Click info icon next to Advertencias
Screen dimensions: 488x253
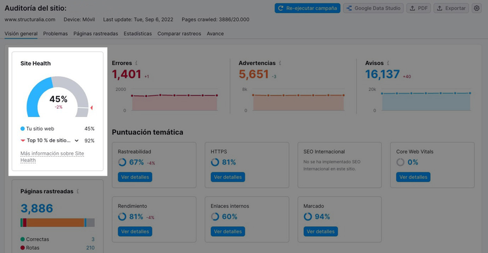click(x=280, y=63)
